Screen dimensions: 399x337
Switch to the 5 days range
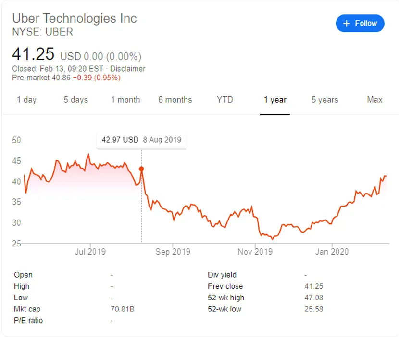[x=76, y=100]
